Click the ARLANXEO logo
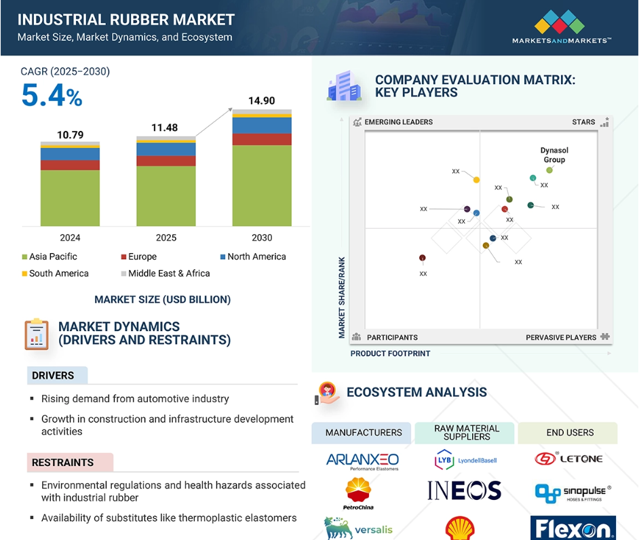639x540 pixels. (363, 461)
